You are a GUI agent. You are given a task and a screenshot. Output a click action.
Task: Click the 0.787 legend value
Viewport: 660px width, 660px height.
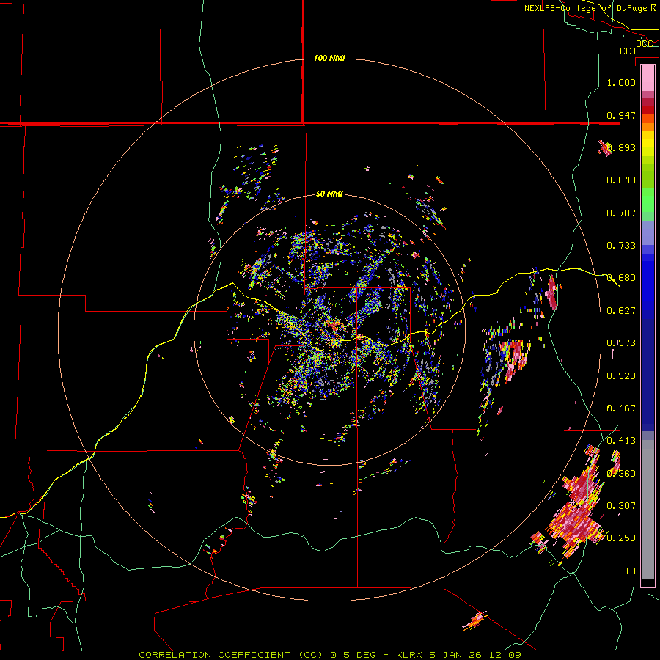[x=621, y=213]
